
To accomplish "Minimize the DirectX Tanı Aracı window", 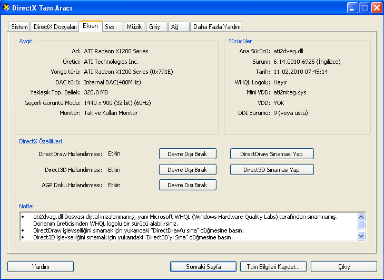I will tap(352, 8).
